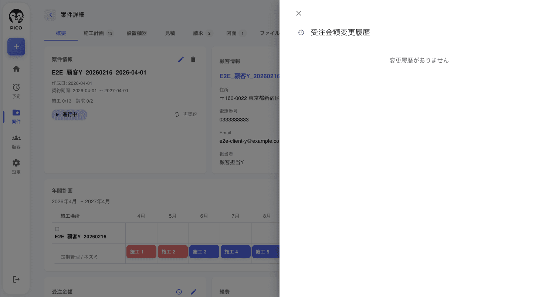The height and width of the screenshot is (297, 559).
Task: Click the 施工 2 block in May
Action: [173, 252]
